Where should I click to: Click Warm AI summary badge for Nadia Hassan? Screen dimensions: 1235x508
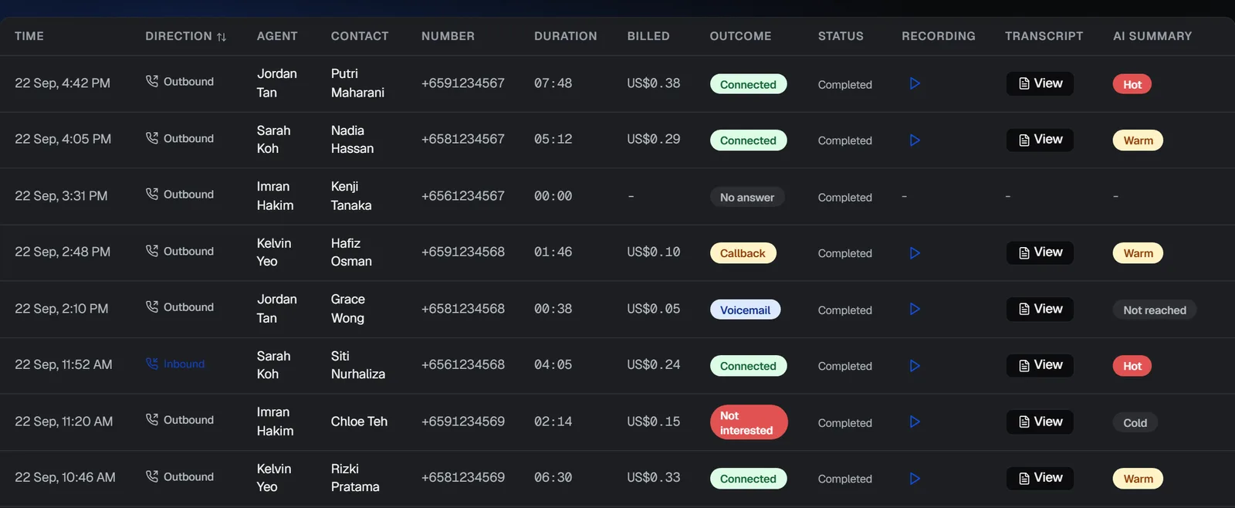1138,141
